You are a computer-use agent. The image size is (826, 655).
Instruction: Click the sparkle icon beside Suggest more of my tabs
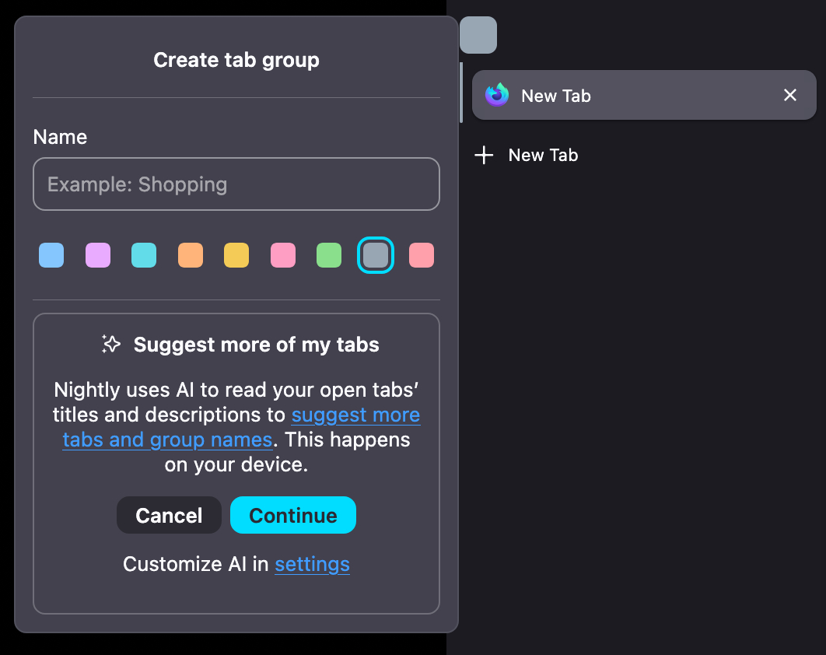(x=111, y=345)
